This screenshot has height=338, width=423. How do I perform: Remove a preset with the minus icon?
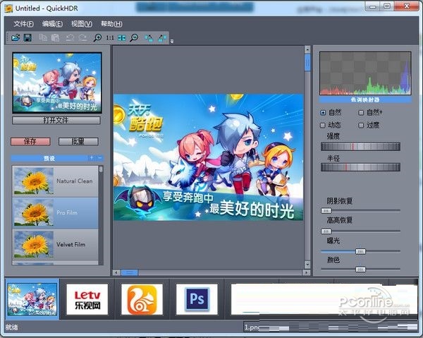tap(99, 158)
